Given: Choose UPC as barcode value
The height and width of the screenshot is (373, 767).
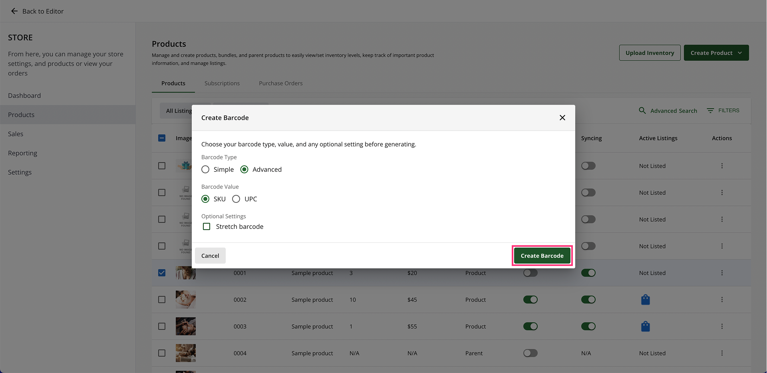Looking at the screenshot, I should point(236,199).
